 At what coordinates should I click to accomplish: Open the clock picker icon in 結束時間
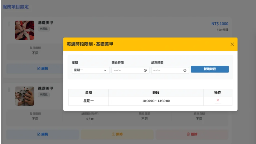[185, 70]
